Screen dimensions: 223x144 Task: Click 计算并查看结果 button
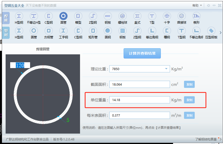pos(142,53)
